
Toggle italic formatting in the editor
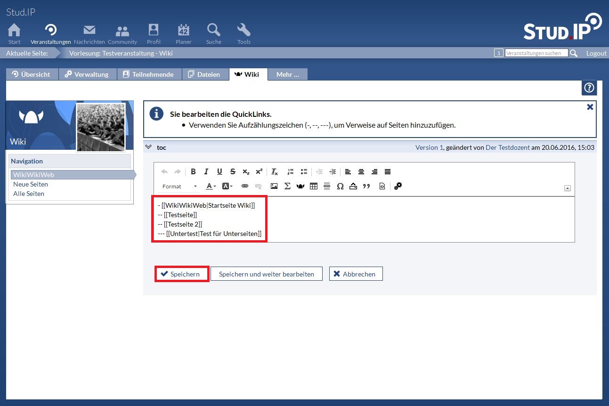click(206, 171)
